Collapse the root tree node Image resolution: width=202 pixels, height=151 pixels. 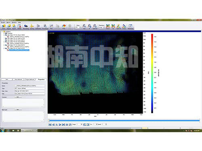(2, 32)
